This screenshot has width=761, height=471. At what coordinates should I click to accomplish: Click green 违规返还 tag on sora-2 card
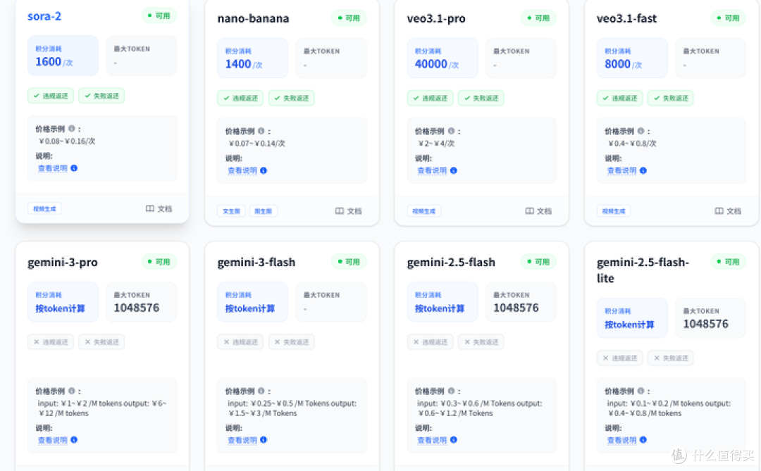coord(51,96)
